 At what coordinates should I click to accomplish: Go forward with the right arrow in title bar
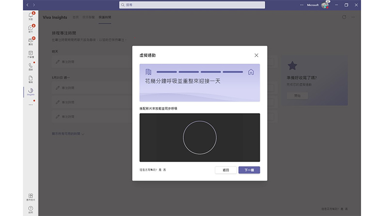tap(34, 5)
